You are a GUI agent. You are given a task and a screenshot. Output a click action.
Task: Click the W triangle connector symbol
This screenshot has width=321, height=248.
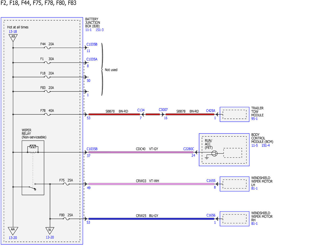point(50,230)
